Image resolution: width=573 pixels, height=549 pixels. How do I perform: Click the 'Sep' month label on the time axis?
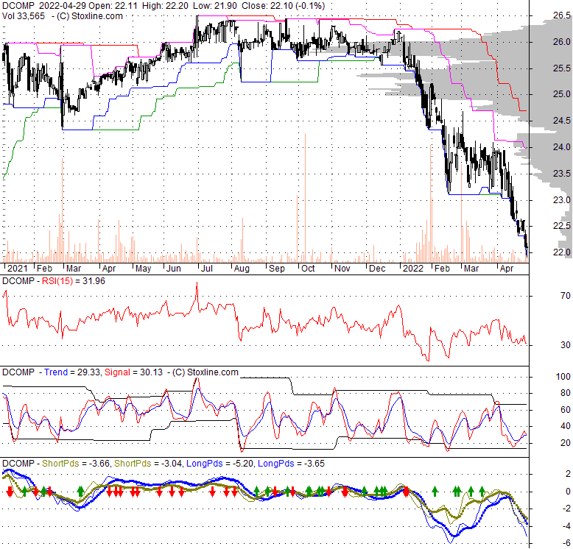click(277, 269)
